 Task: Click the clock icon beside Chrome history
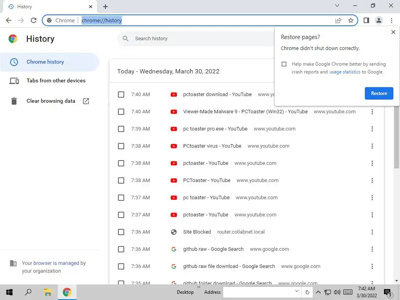tap(14, 62)
